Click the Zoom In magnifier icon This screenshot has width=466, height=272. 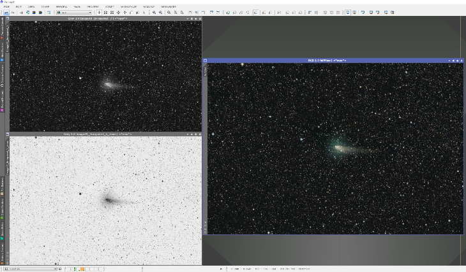click(x=154, y=13)
